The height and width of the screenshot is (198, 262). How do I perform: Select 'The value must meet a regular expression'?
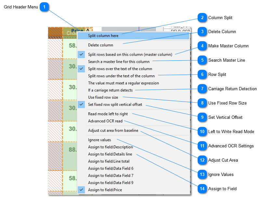[x=133, y=83]
